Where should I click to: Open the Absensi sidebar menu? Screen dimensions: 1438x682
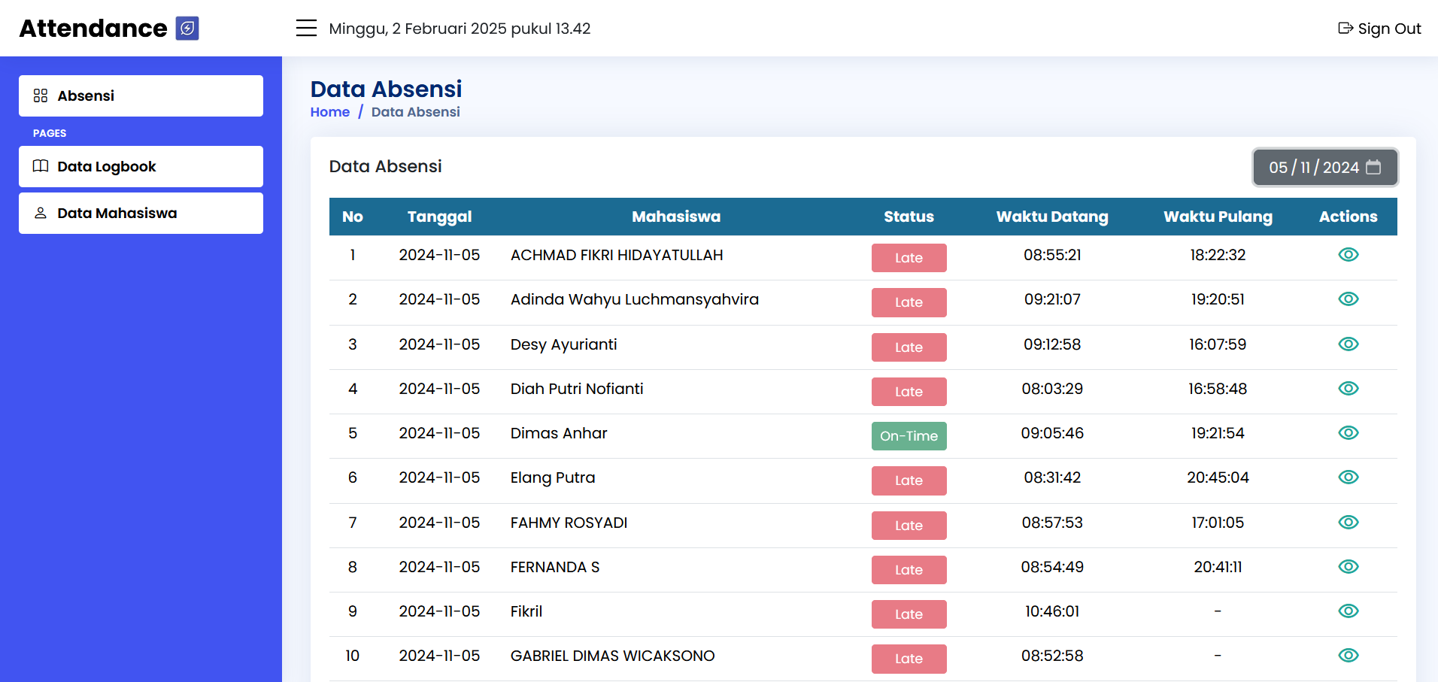[x=141, y=95]
